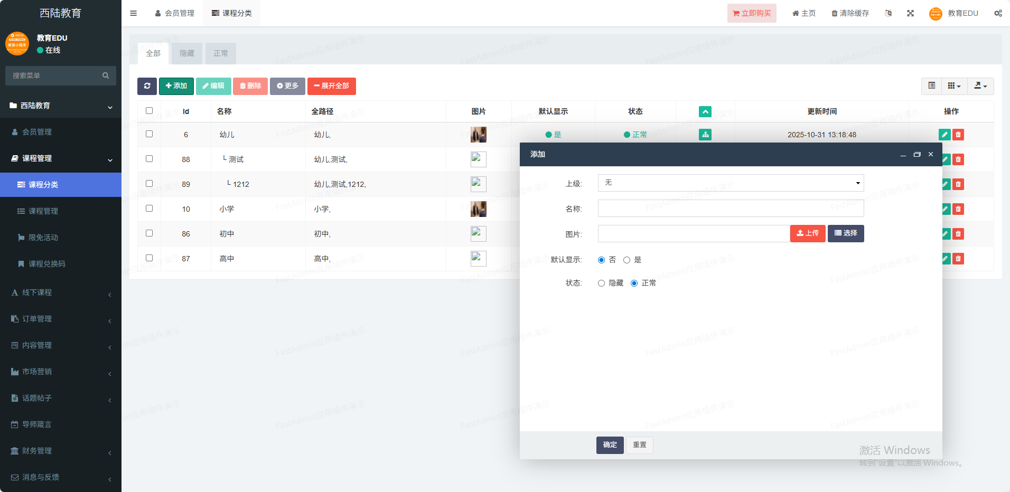
Task: Click the red 上传 upload button
Action: point(807,233)
